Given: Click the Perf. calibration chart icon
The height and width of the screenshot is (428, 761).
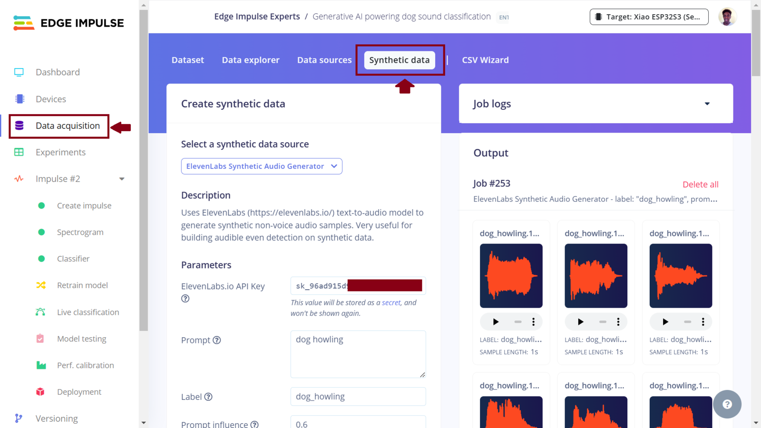Looking at the screenshot, I should point(41,365).
